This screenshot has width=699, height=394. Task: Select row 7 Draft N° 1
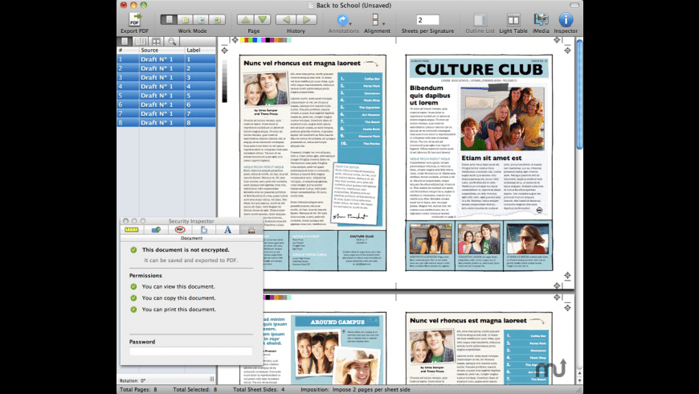coord(166,113)
